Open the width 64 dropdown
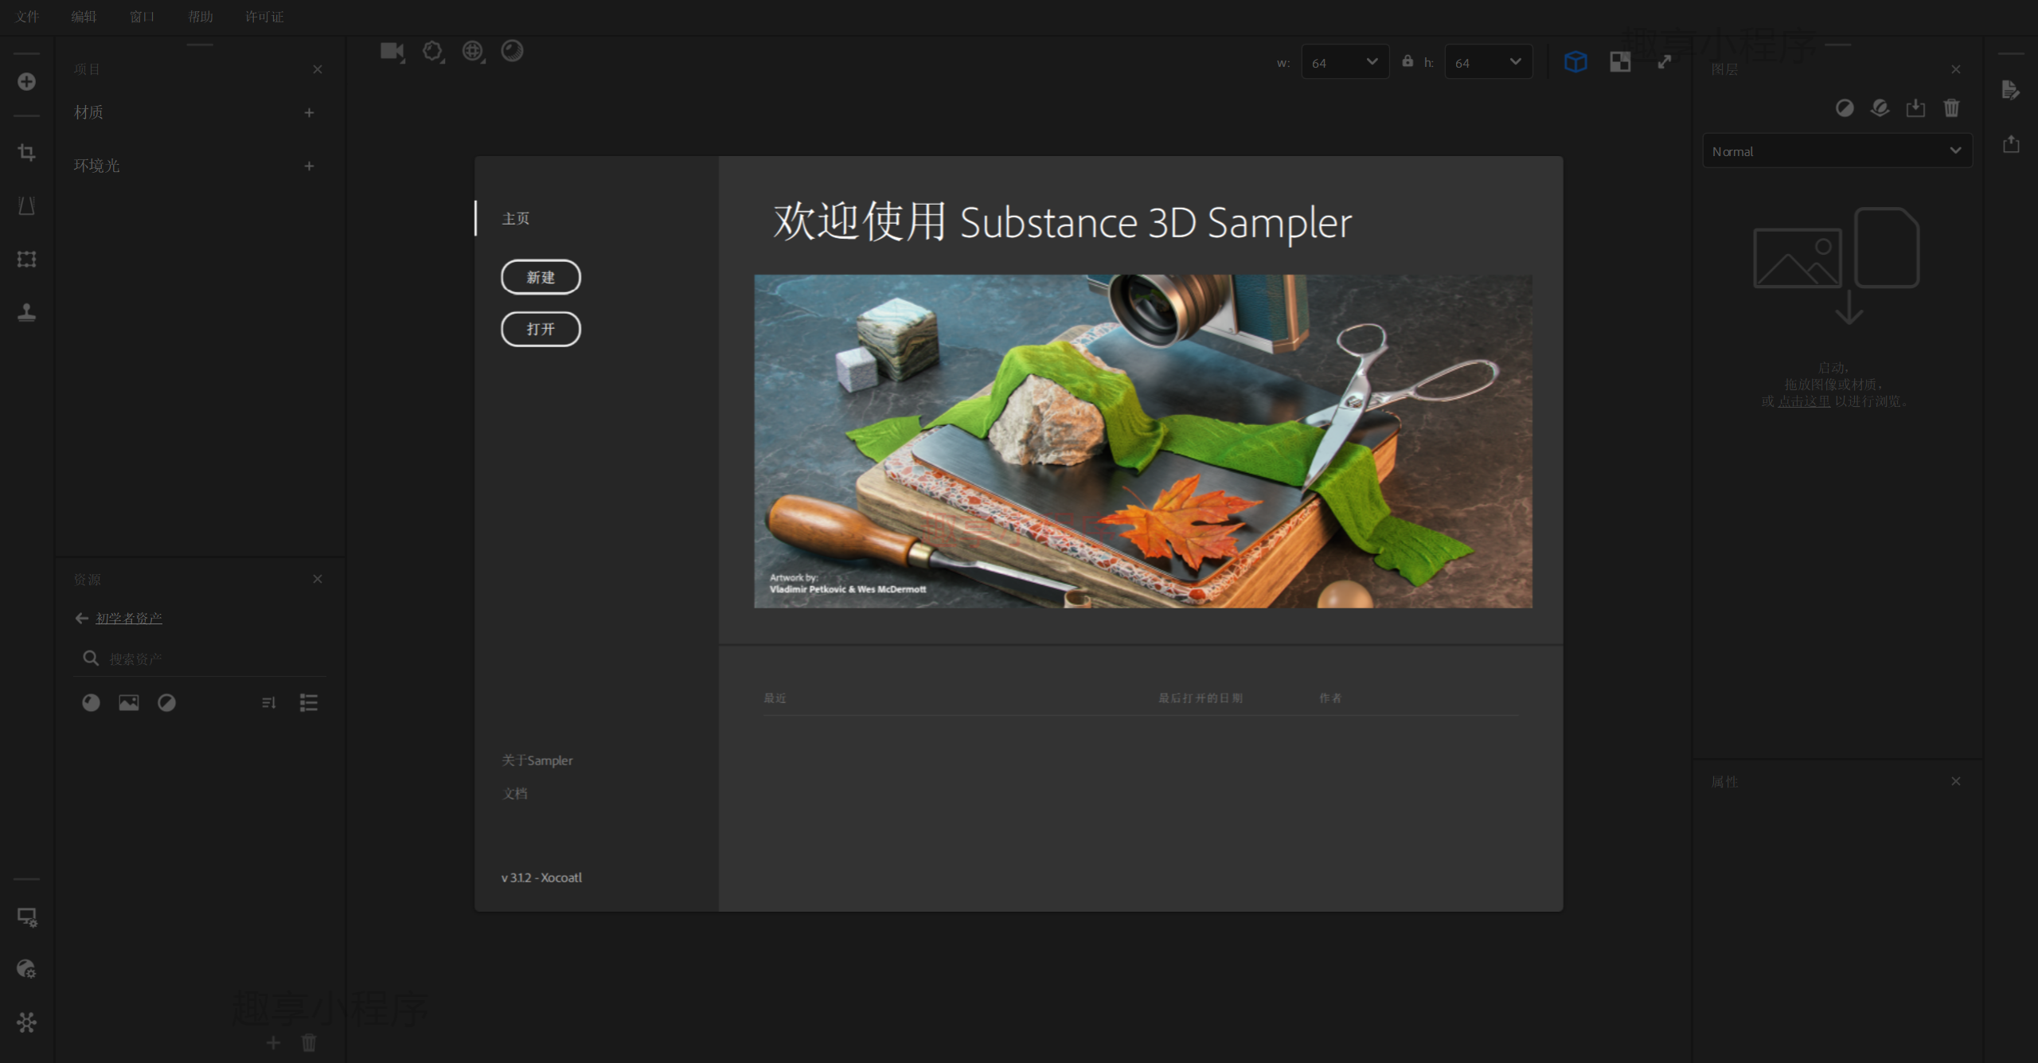 click(x=1345, y=62)
